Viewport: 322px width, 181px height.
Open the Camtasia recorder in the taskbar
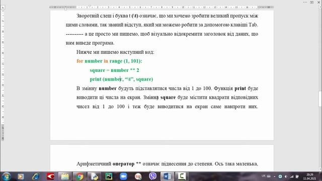pyautogui.click(x=182, y=176)
